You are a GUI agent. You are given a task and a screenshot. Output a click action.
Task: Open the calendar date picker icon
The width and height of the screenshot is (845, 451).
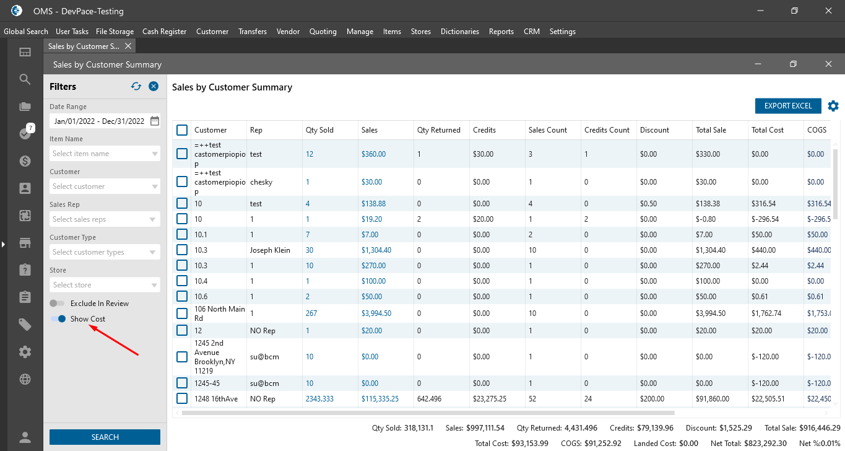click(x=155, y=121)
